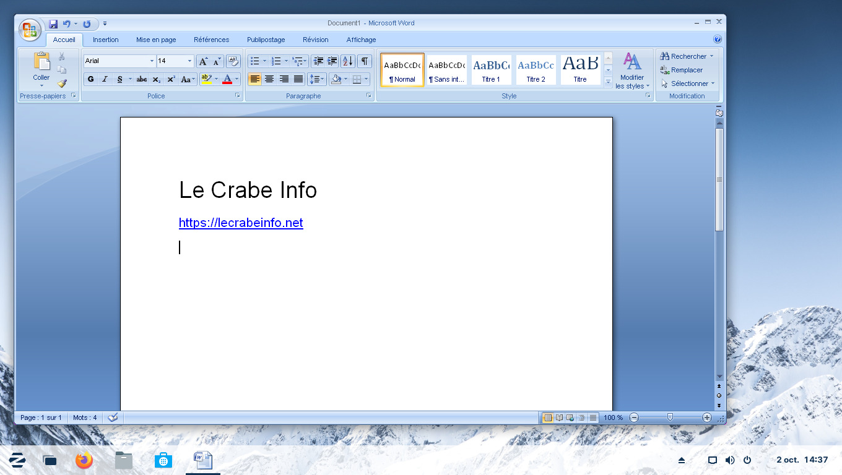Click the Rechercher binoculars button
Screen dimensions: 842x475
[x=686, y=56]
